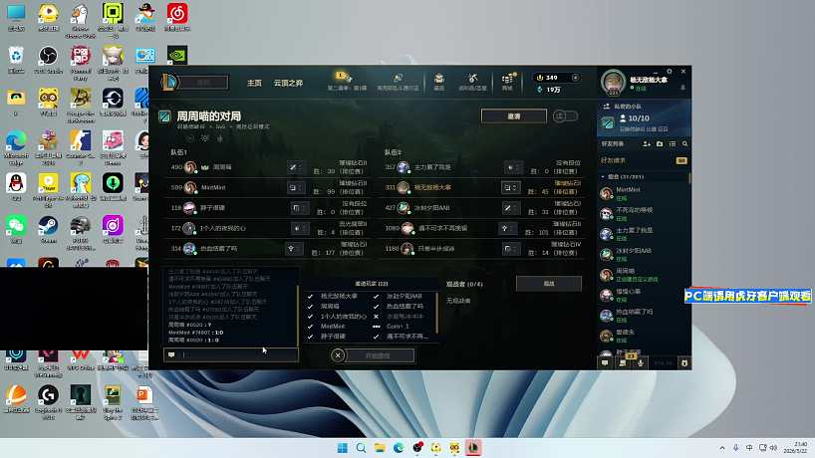Open OBS Studio desktop icon
The height and width of the screenshot is (458, 815).
pyautogui.click(x=48, y=59)
